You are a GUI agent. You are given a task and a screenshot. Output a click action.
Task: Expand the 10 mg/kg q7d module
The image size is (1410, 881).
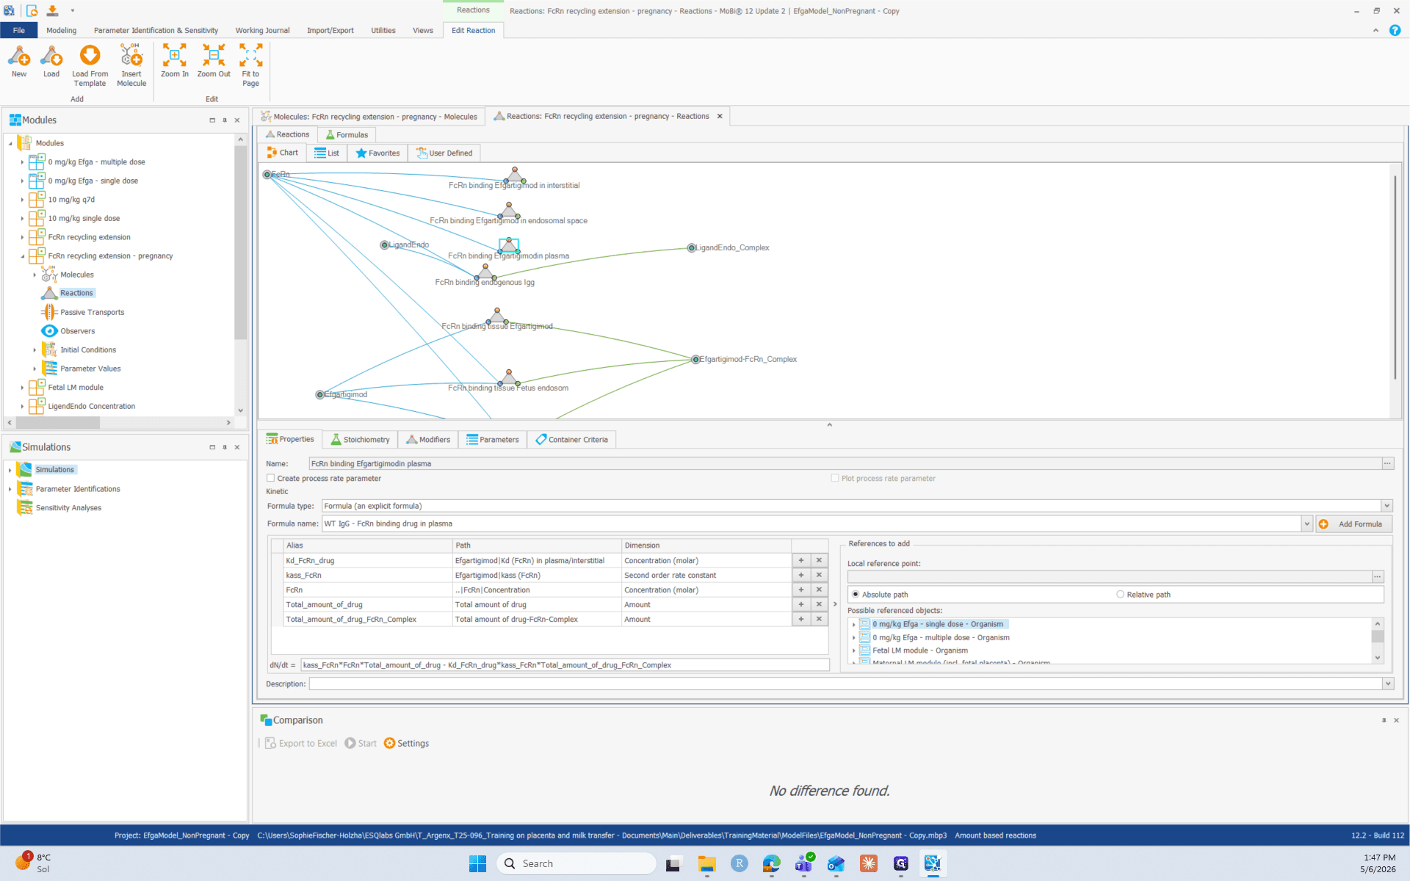22,200
